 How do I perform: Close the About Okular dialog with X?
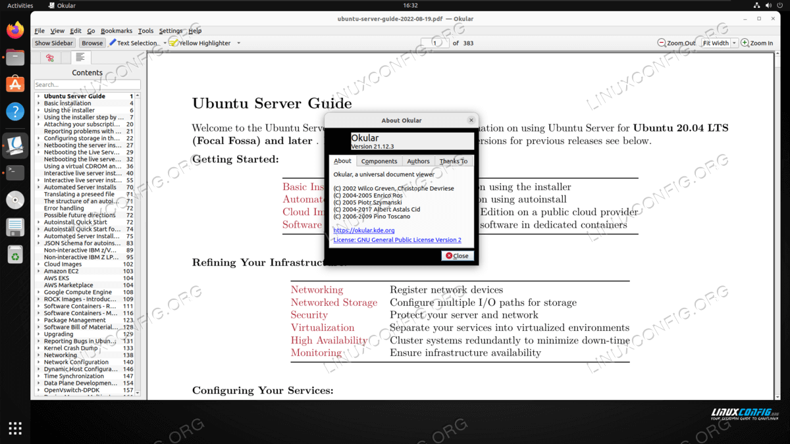pos(471,120)
